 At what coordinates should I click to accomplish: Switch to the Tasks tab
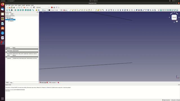tap(12, 14)
